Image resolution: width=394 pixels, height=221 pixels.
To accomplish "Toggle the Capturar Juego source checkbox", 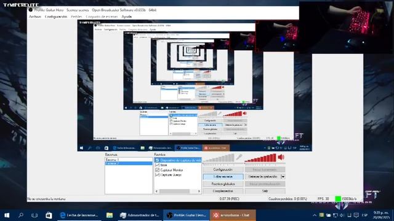I will tap(158, 175).
